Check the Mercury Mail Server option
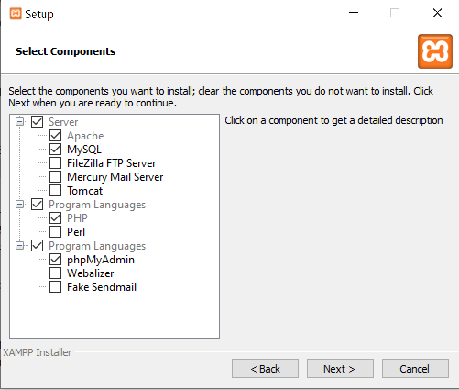 55,177
